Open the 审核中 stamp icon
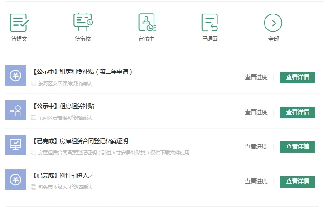This screenshot has width=333, height=207. point(147,22)
